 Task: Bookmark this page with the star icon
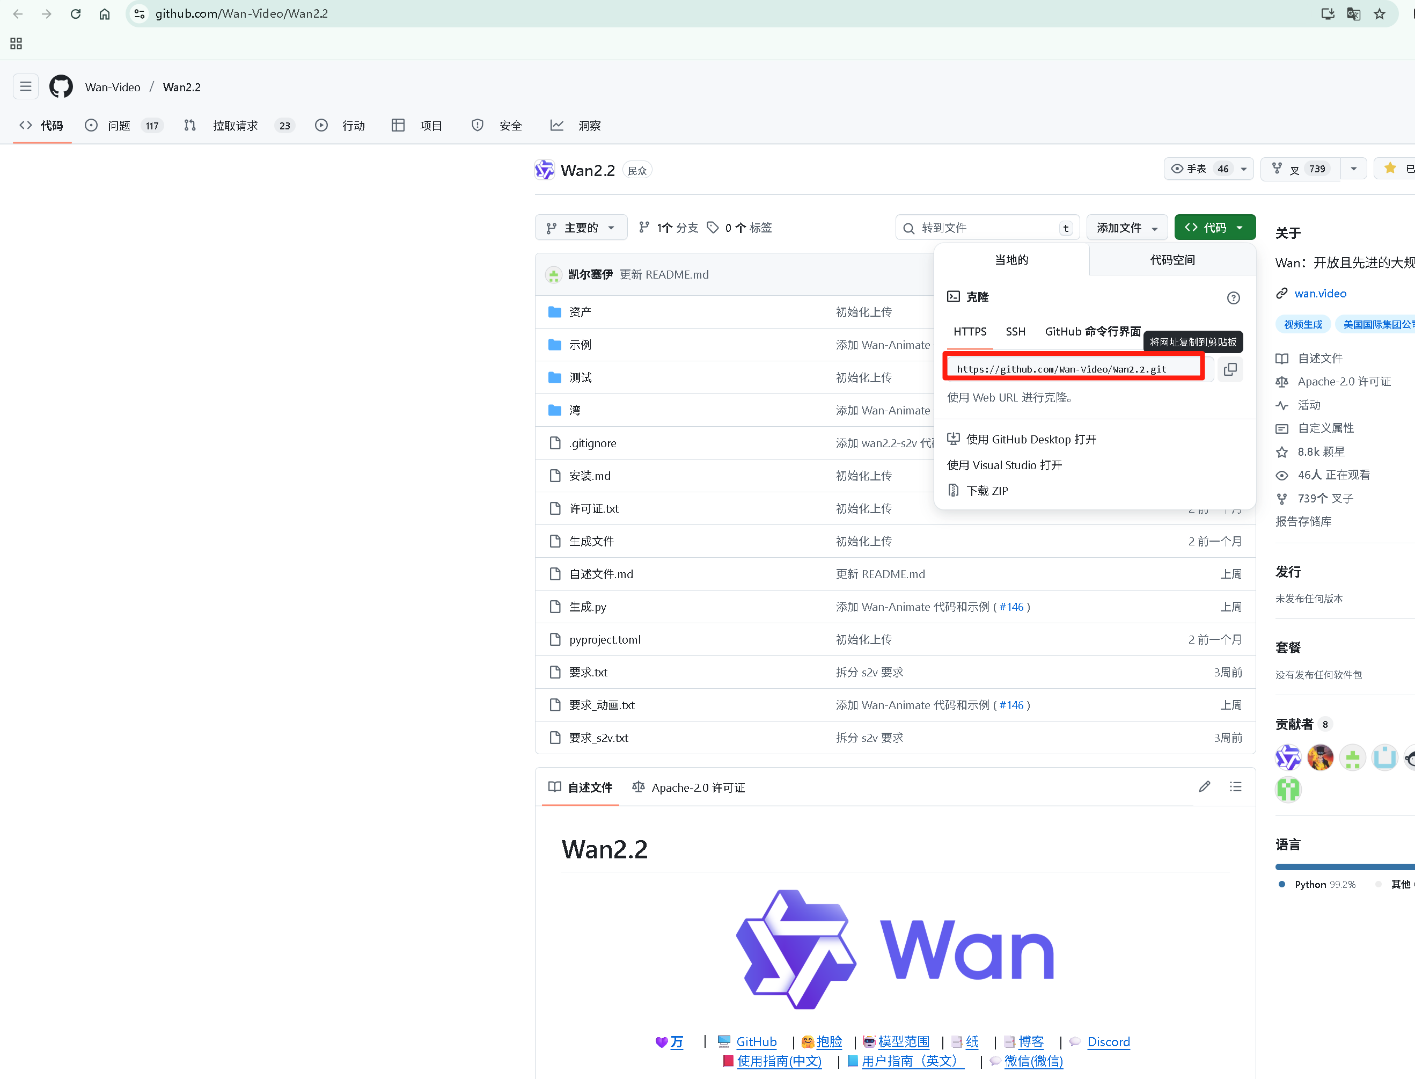pos(1379,13)
